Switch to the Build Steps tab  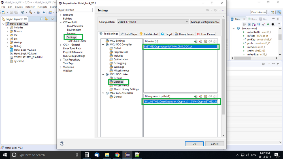tap(129, 34)
